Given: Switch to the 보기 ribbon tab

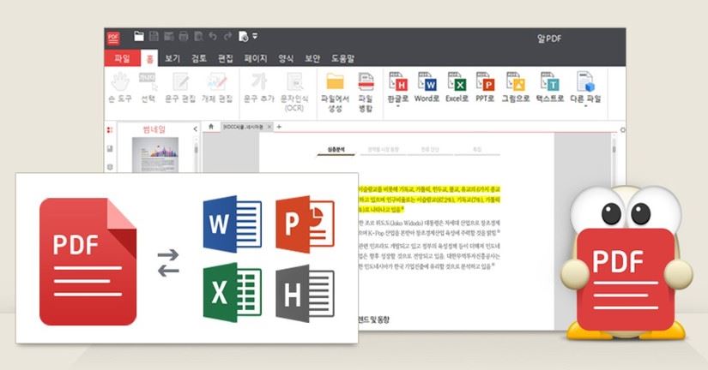Looking at the screenshot, I should [x=172, y=58].
